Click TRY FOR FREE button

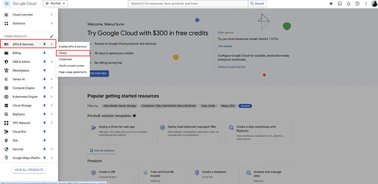point(99,73)
